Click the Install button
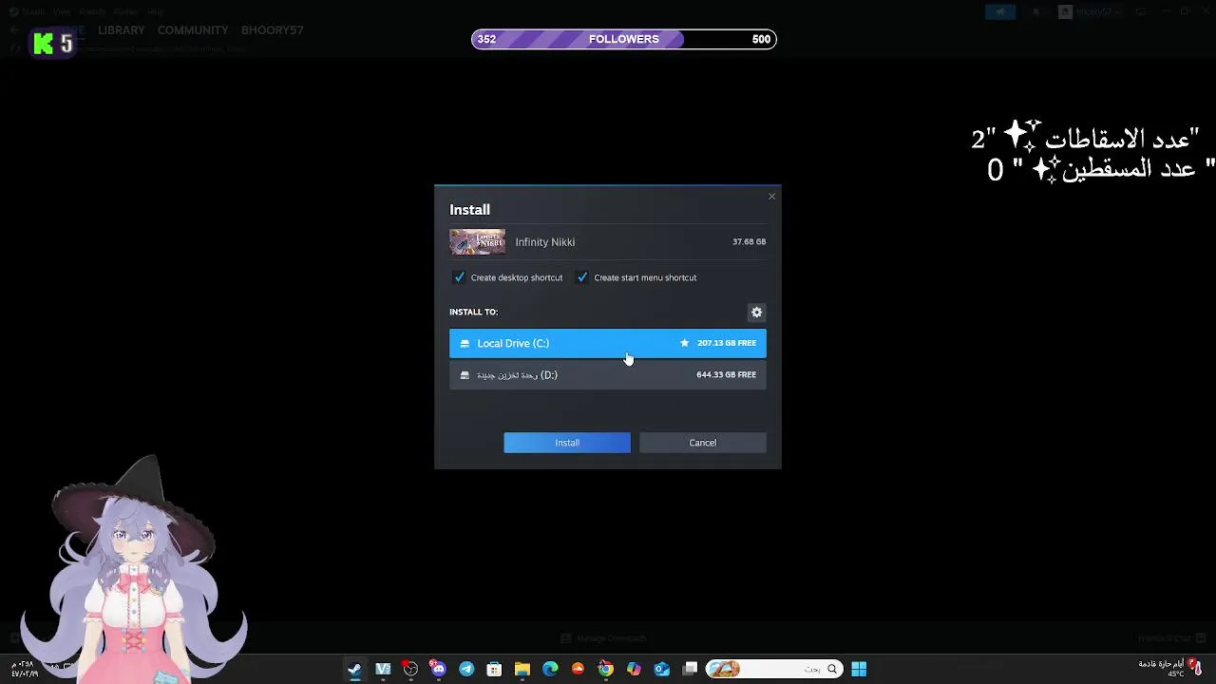Image resolution: width=1216 pixels, height=684 pixels. [567, 443]
